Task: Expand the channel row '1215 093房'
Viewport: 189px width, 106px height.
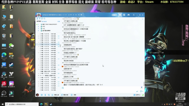Action: pos(39,59)
